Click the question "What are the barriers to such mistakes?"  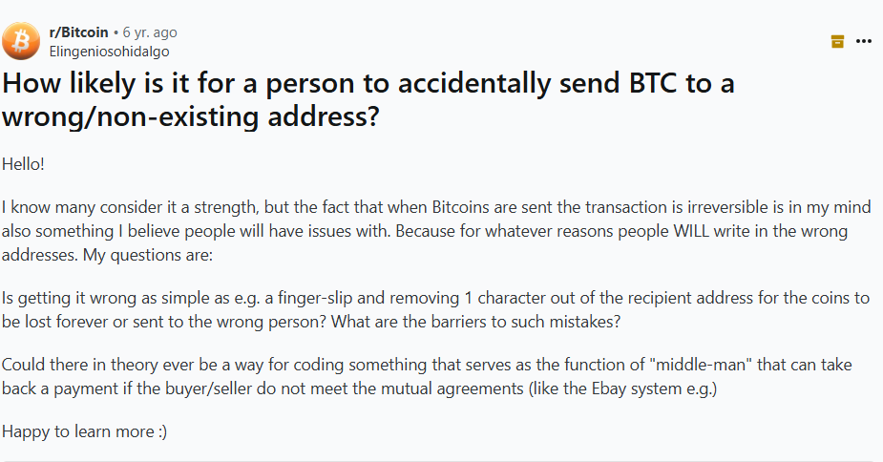coord(476,322)
